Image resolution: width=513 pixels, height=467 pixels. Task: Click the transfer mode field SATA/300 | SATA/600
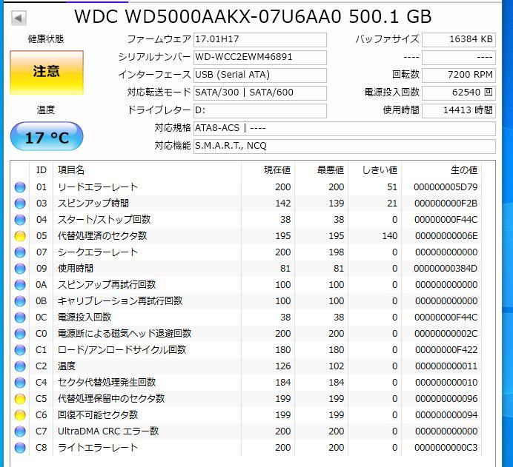click(260, 93)
